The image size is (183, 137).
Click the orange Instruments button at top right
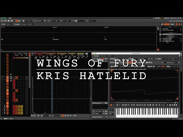pos(167,24)
